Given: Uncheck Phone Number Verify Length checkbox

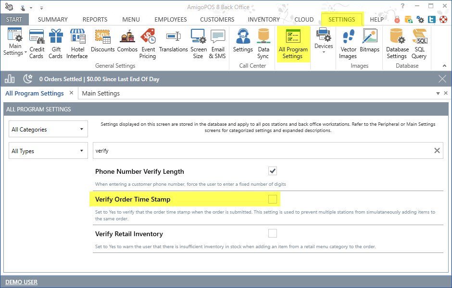Looking at the screenshot, I should point(273,171).
